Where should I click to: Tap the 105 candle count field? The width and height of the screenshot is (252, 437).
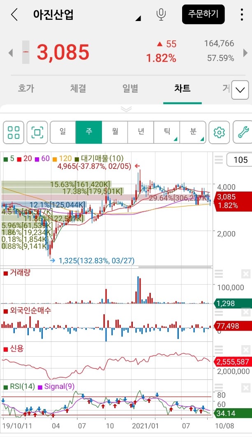(240, 160)
